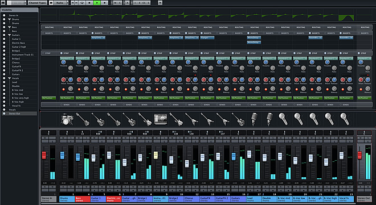Screen dimensions: 376x205
Task: Select the Lead channel name label
Action: pyautogui.click(x=254, y=199)
